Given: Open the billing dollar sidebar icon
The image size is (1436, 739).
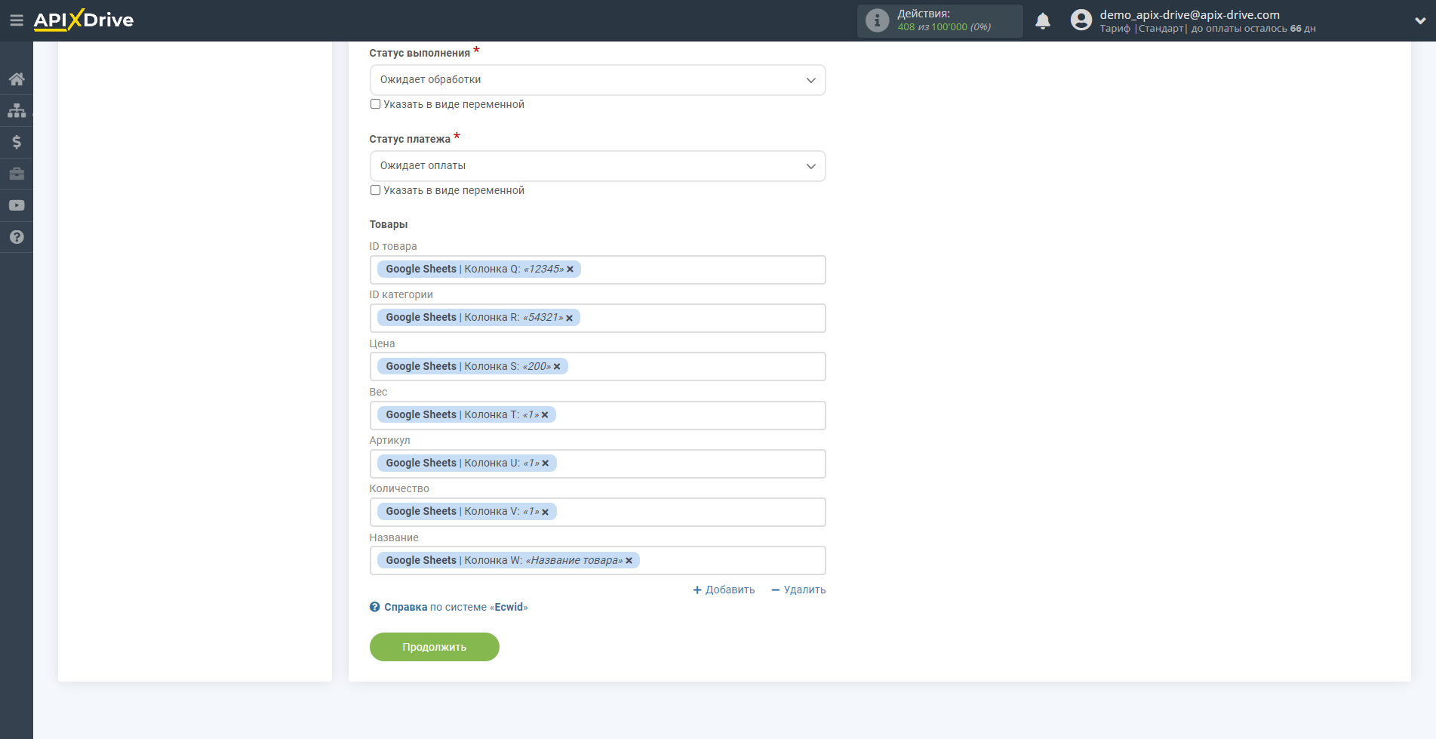Looking at the screenshot, I should tap(17, 142).
